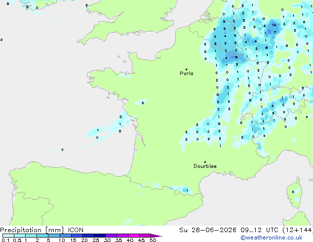This screenshot has width=313, height=242.
Task: Click the 40–45 mm magenta swatch
Action: tap(134, 236)
